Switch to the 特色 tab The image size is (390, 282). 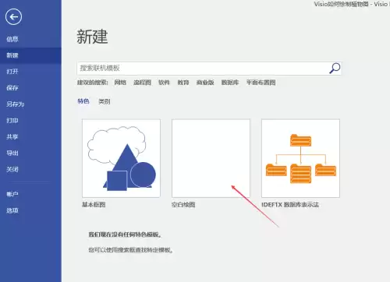point(83,101)
